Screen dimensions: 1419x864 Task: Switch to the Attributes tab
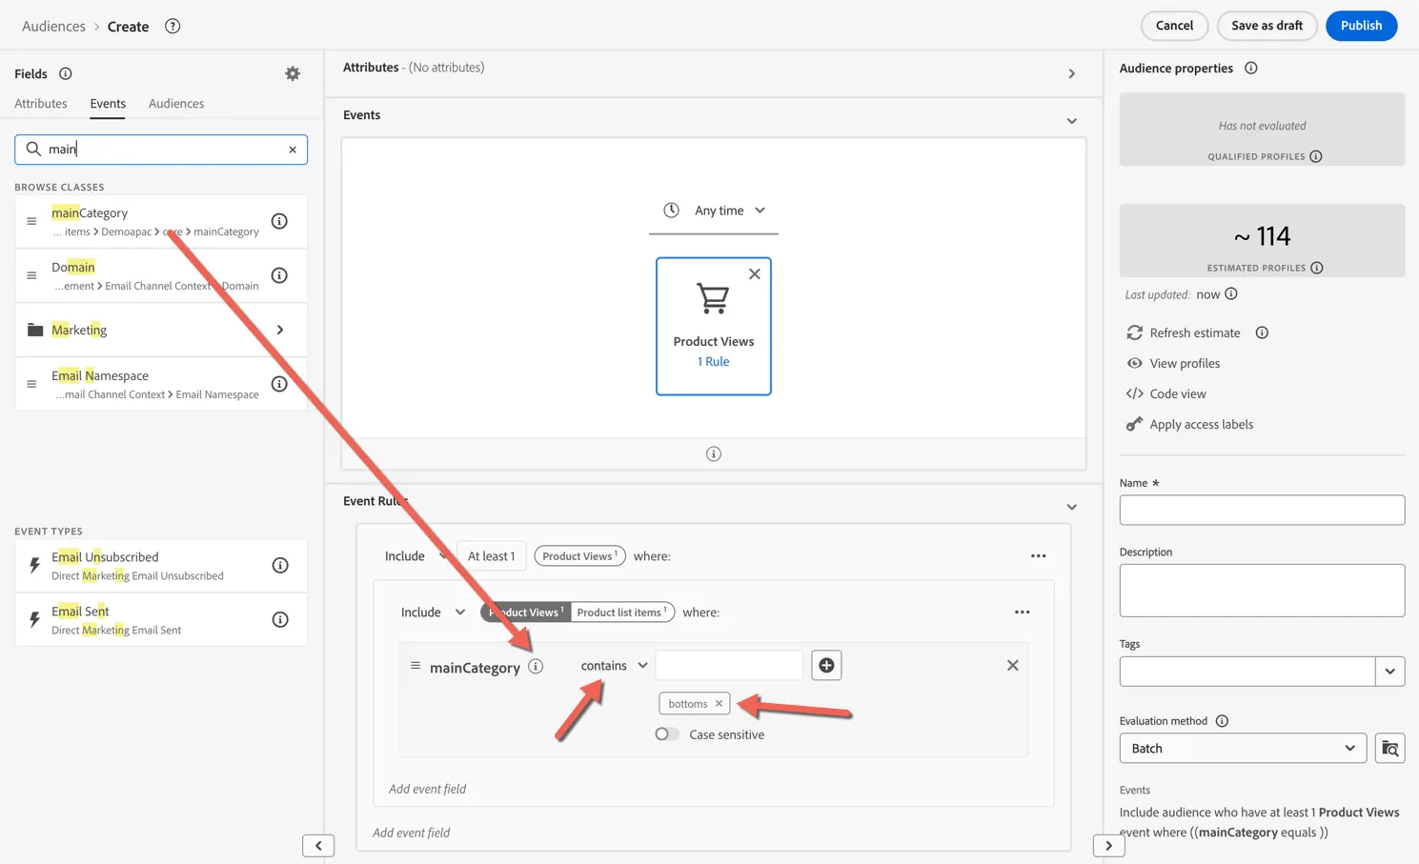click(x=41, y=103)
